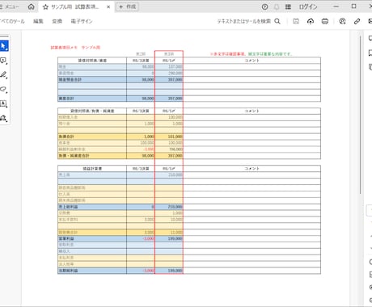
Task: Click the 当期純利益 row label
Action: 68,271
